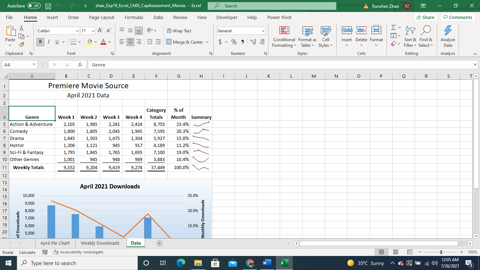The width and height of the screenshot is (480, 270).
Task: Click Accessibility: Investigate in status bar
Action: coord(78,252)
